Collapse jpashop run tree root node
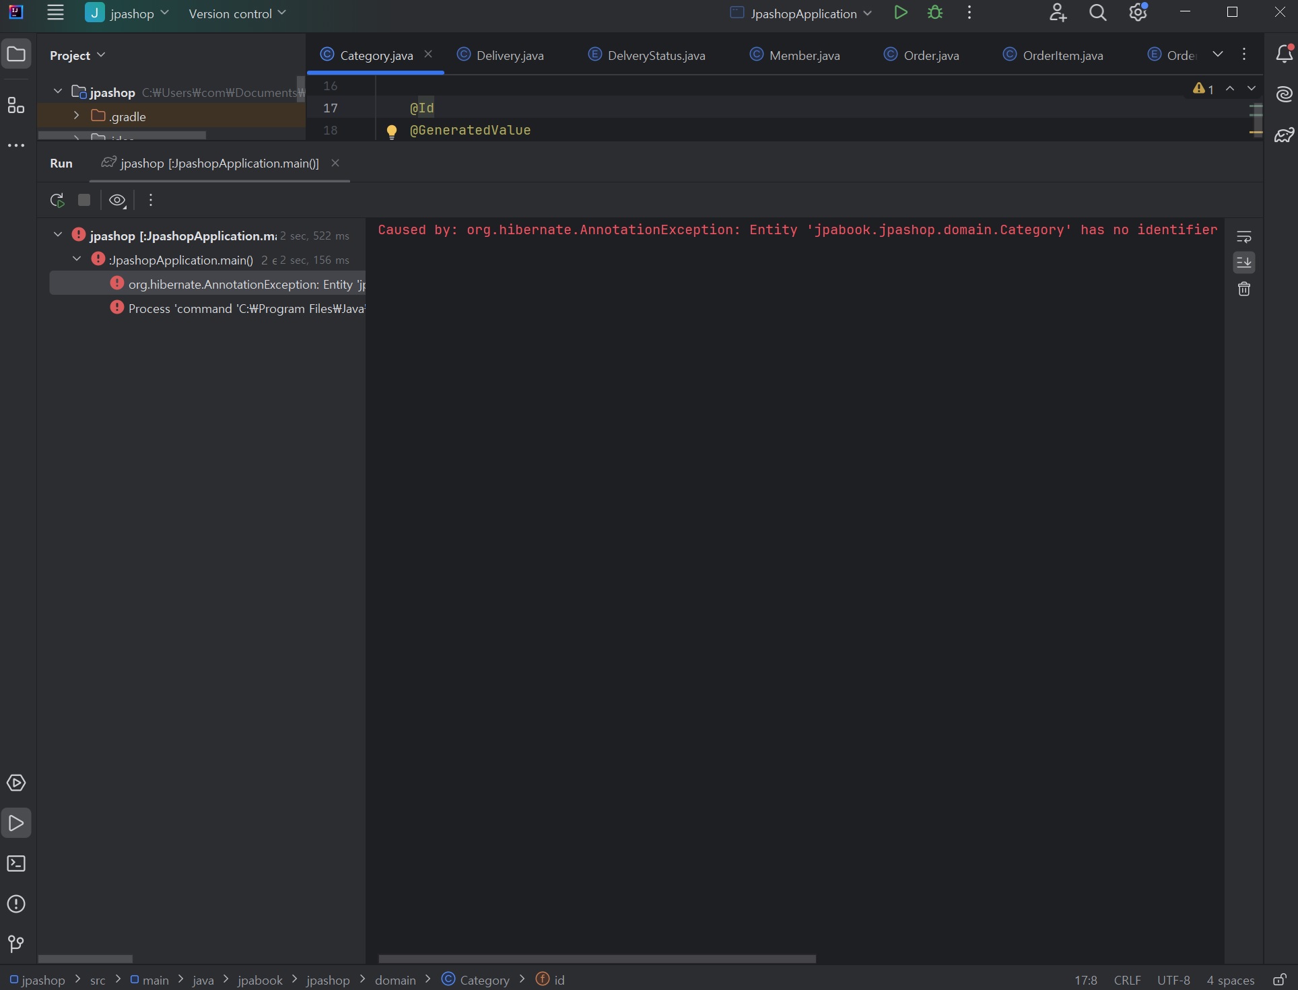This screenshot has height=990, width=1298. click(x=58, y=234)
